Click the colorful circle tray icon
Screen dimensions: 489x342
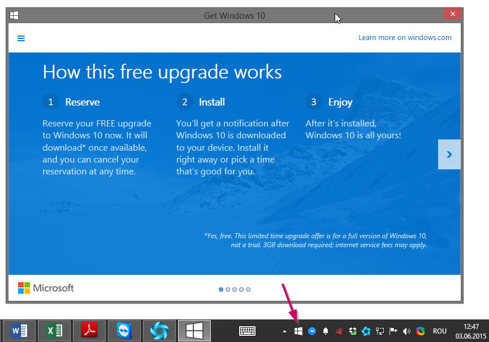click(x=421, y=331)
